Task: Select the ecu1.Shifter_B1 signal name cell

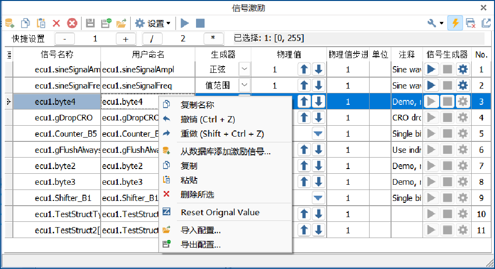Action: (x=57, y=198)
